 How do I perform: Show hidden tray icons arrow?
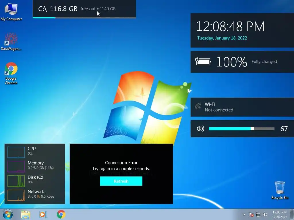pyautogui.click(x=244, y=215)
